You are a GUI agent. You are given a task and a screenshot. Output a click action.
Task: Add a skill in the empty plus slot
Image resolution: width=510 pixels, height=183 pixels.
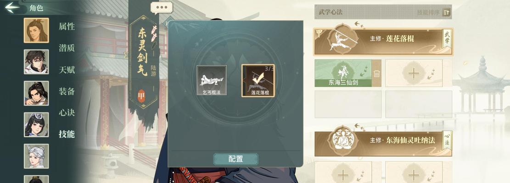[x=414, y=73]
